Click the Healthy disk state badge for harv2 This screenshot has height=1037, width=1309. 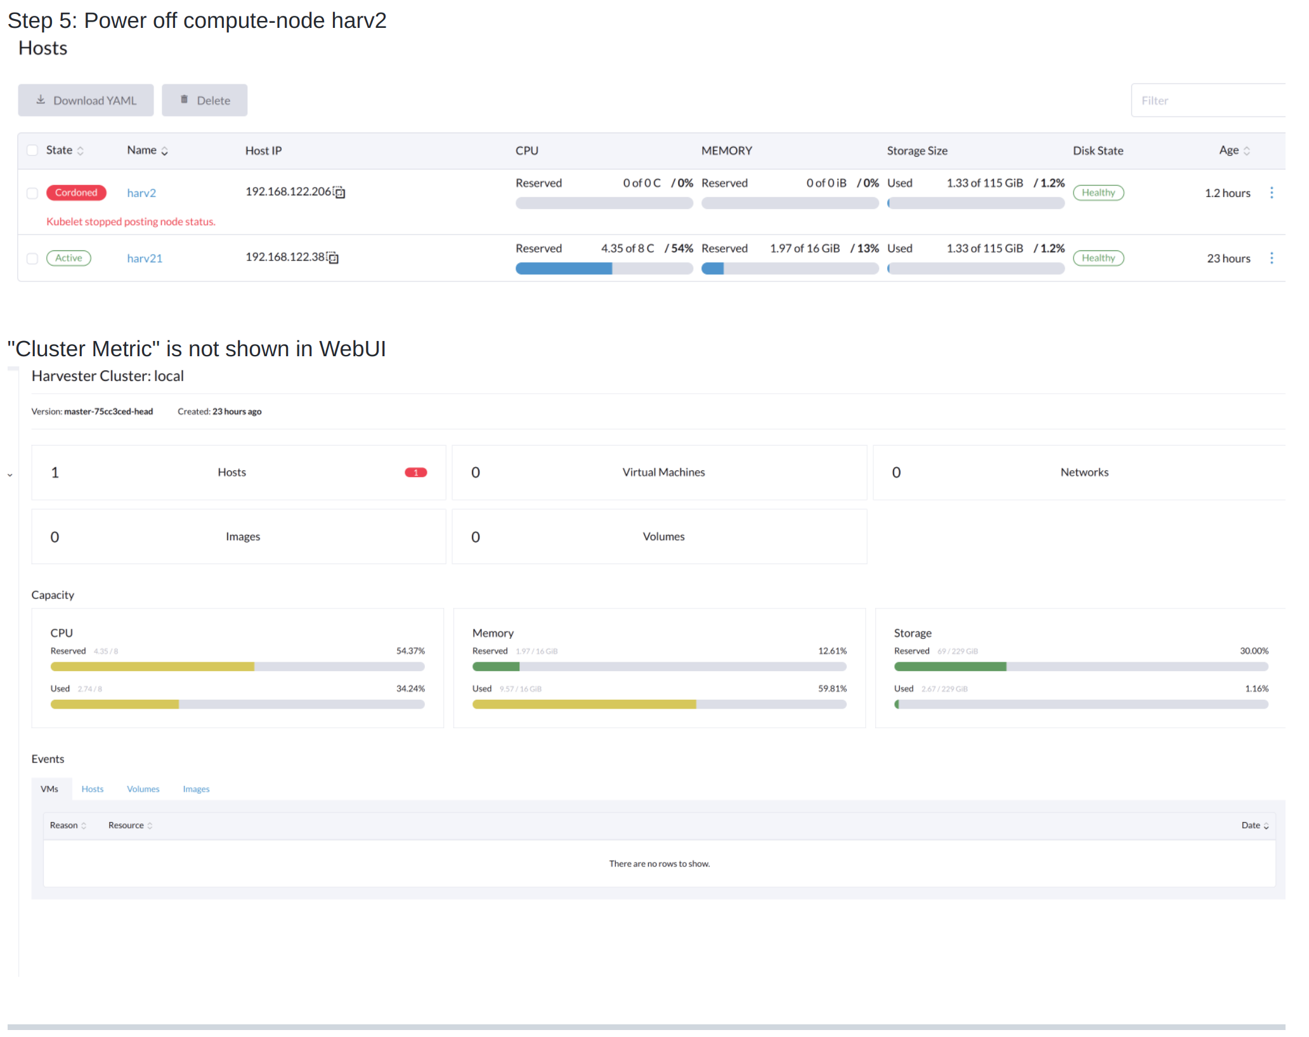pyautogui.click(x=1098, y=192)
